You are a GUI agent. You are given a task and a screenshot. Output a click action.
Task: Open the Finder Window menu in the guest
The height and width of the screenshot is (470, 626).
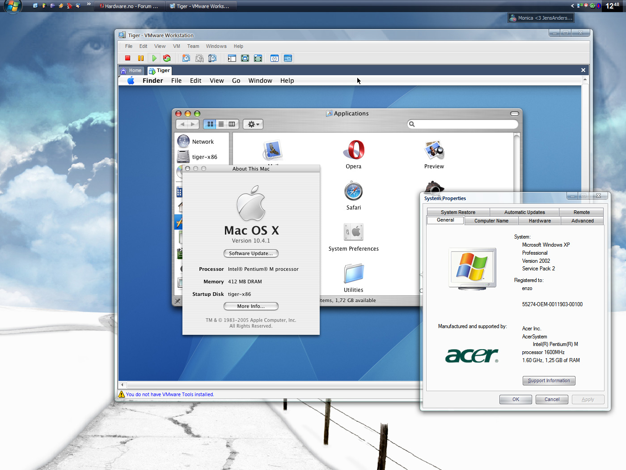coord(260,81)
